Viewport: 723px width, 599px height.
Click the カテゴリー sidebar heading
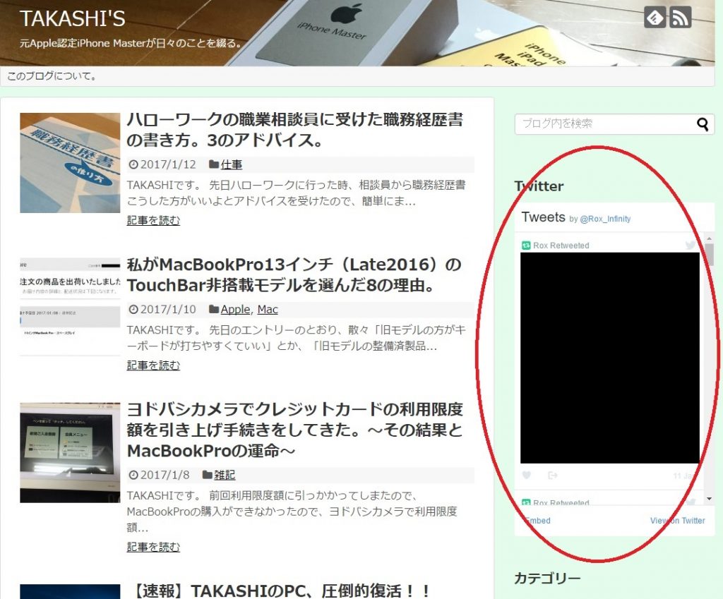click(547, 578)
